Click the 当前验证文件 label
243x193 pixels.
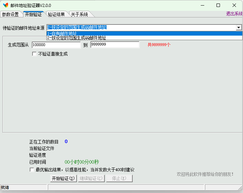point(42,148)
